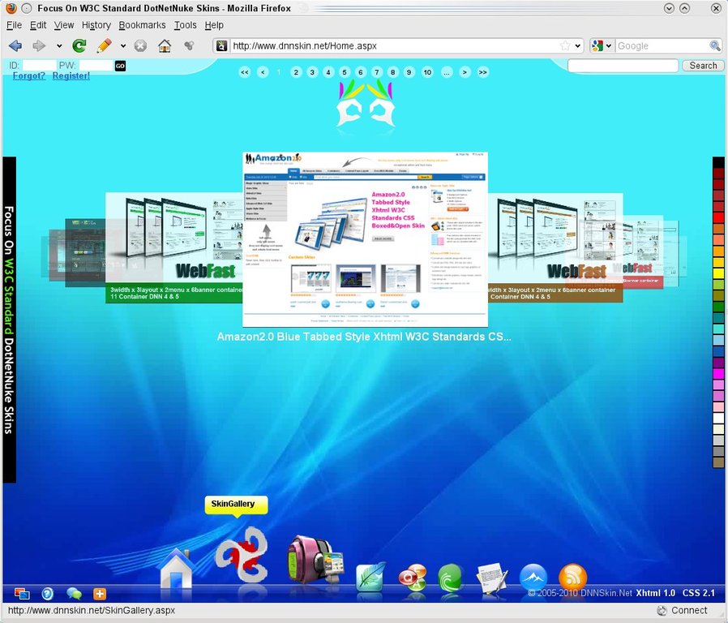Screen dimensions: 728x623
Task: Open the SkinGallery dock icon
Action: 241,556
